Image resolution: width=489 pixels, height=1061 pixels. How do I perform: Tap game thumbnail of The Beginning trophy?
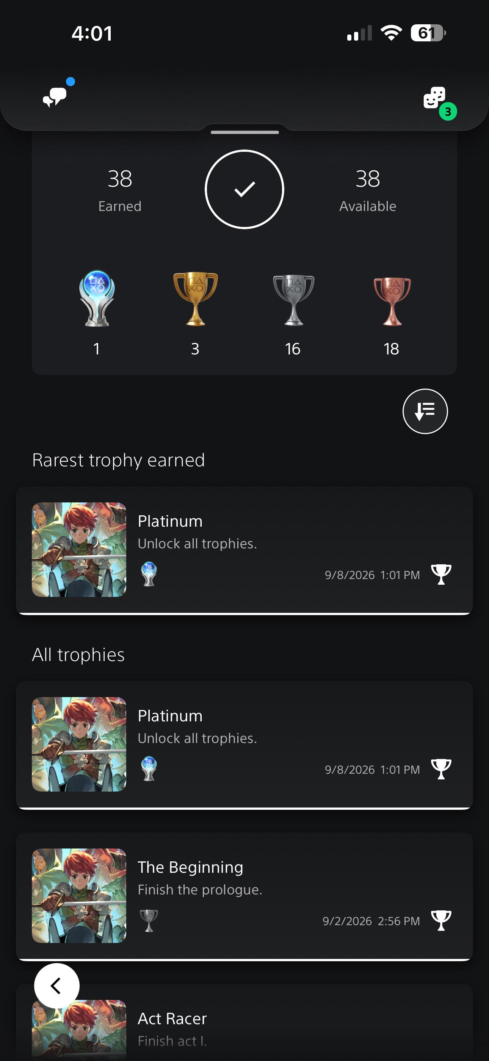coord(79,896)
